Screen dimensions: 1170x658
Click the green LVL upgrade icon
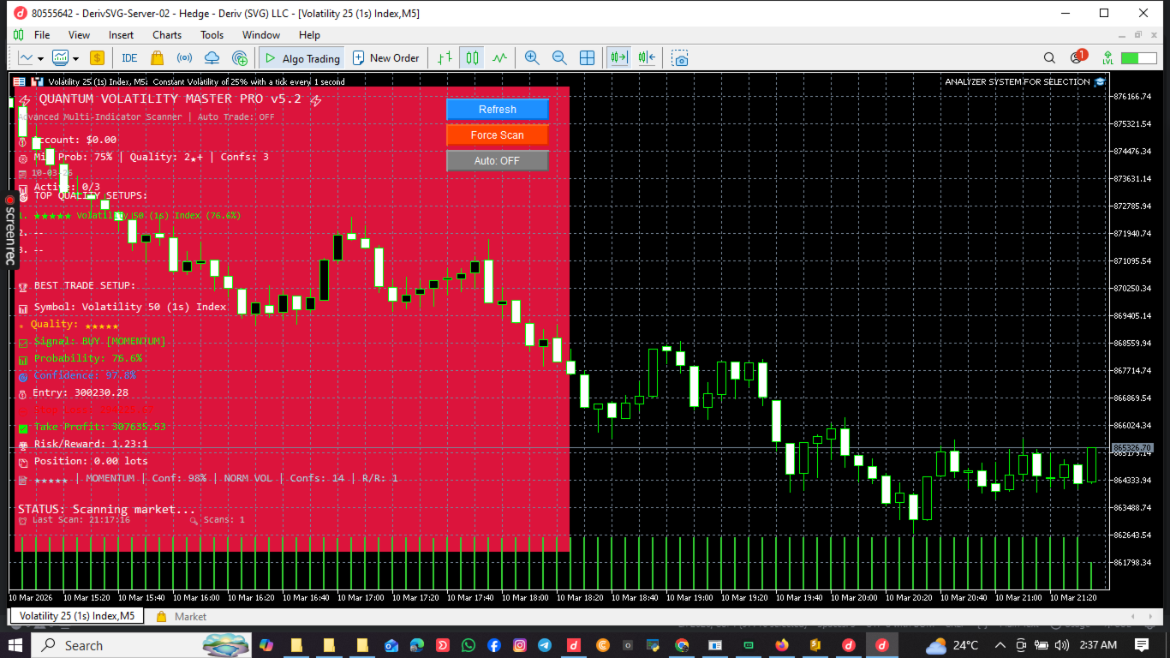[x=1107, y=58]
